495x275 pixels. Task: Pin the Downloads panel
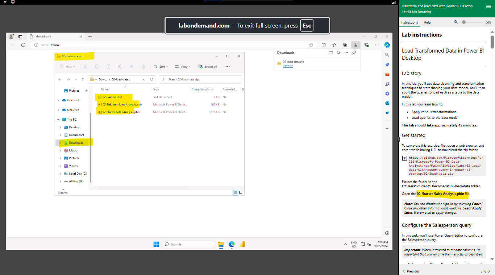click(354, 53)
